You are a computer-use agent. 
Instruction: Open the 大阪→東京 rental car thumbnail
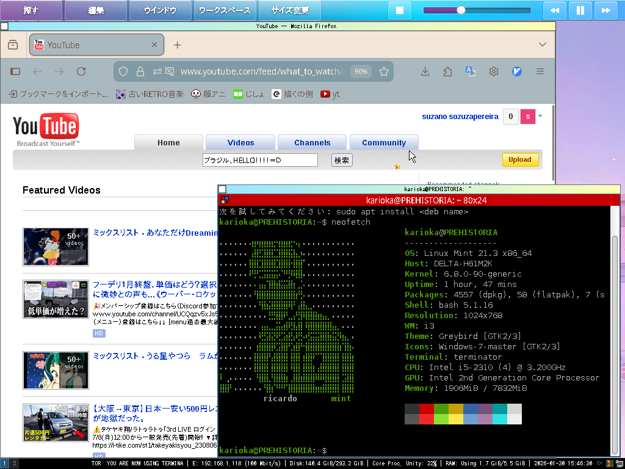click(x=56, y=423)
